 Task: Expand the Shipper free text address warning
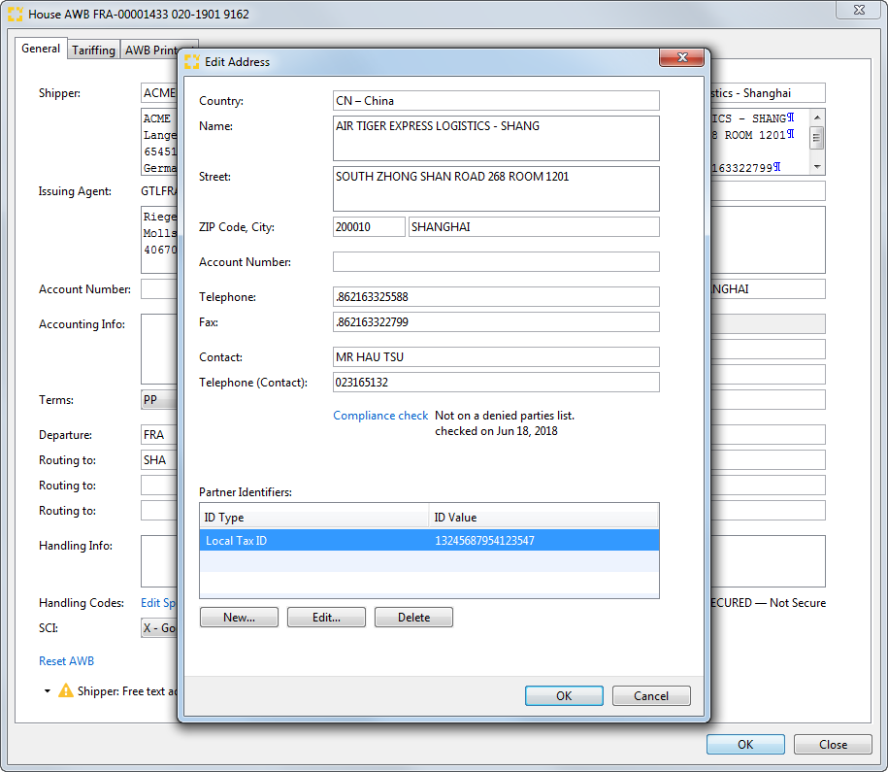point(47,690)
